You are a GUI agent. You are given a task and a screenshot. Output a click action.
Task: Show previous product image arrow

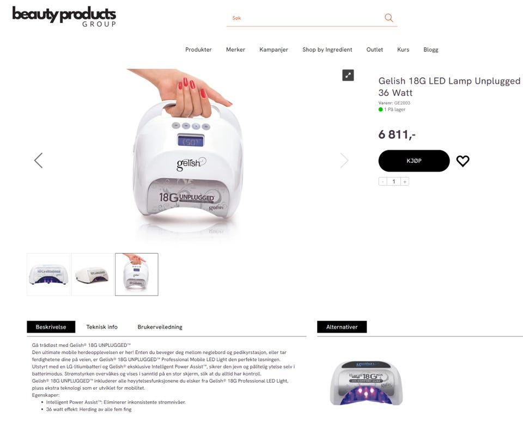[x=38, y=161]
